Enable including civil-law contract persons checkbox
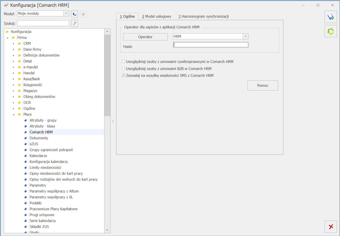Viewport: 340px width, 236px height. pyautogui.click(x=124, y=62)
